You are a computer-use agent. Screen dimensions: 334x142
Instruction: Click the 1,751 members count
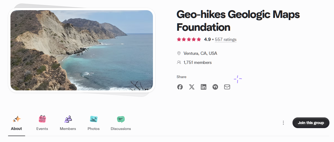pyautogui.click(x=197, y=63)
